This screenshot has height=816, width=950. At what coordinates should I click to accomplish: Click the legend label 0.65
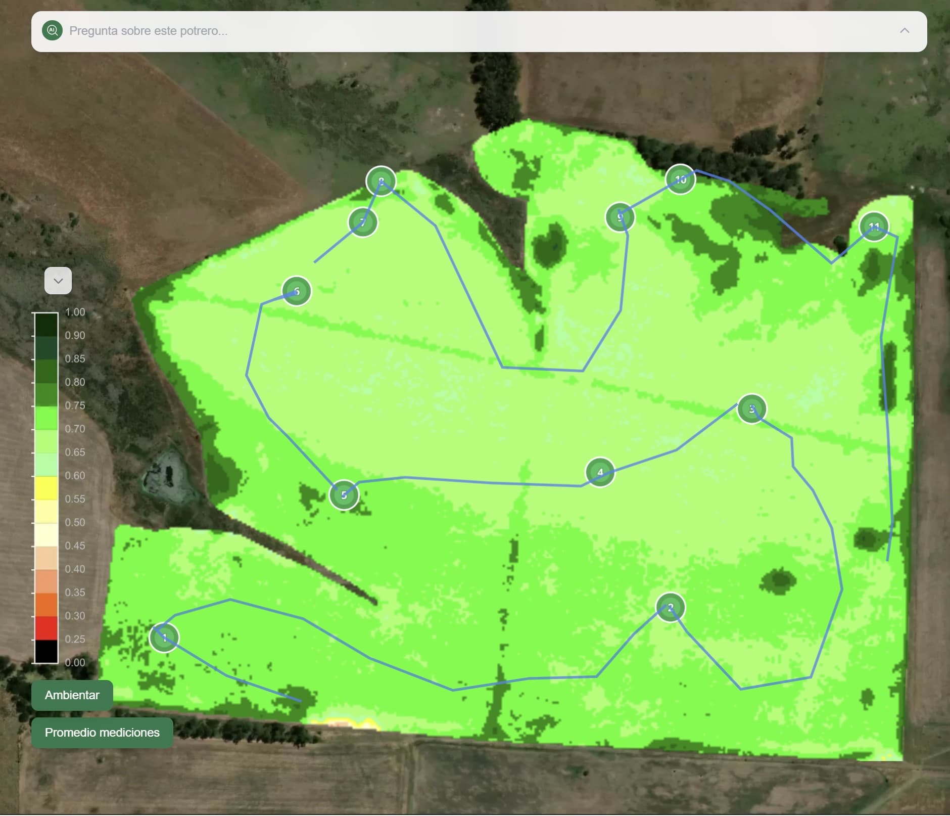[x=75, y=452]
